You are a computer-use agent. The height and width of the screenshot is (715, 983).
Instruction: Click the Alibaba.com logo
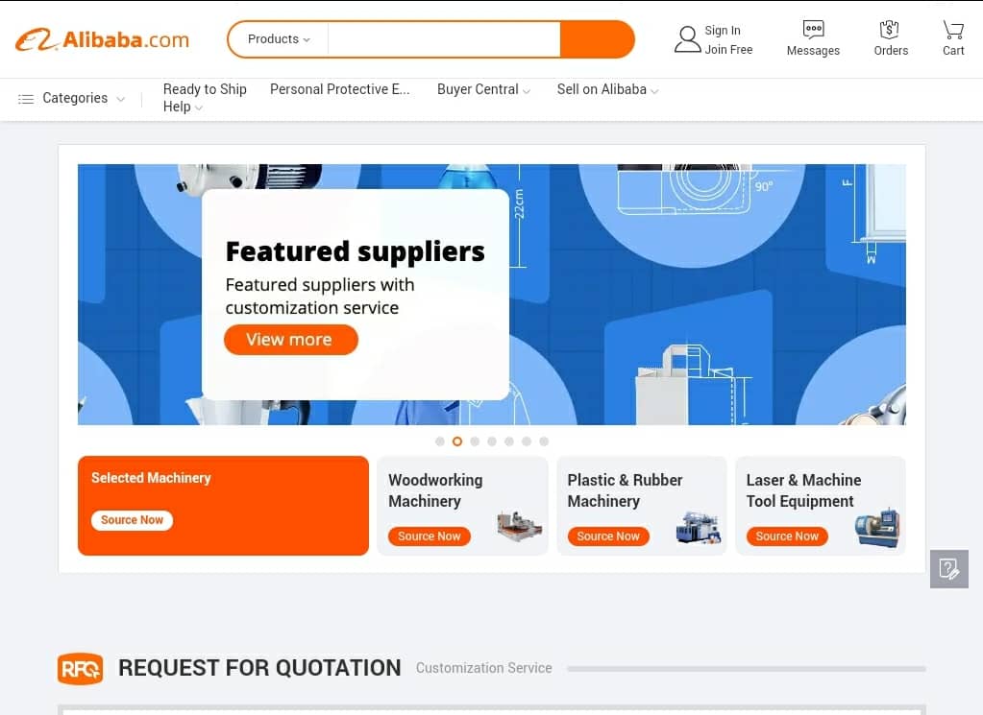[102, 39]
